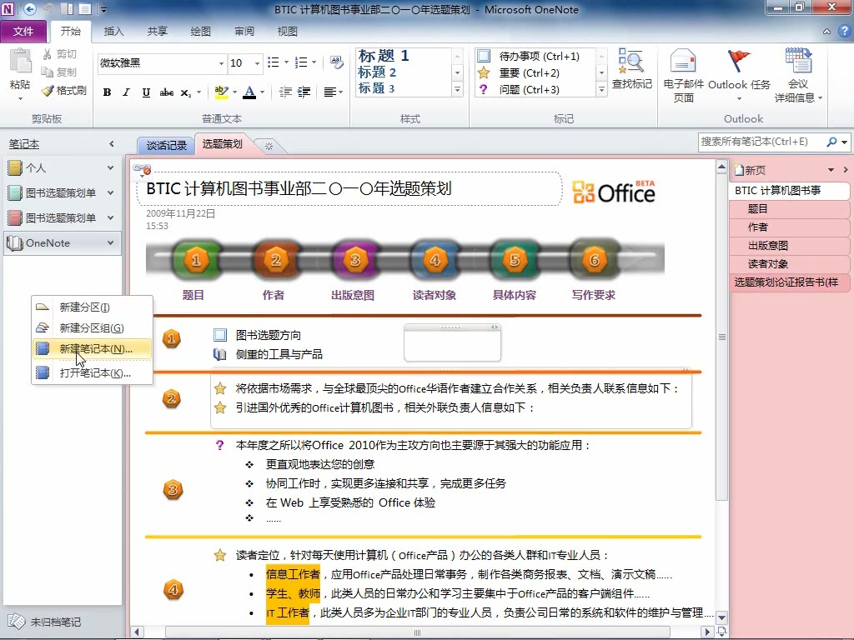Open the font color picker arrow
The width and height of the screenshot is (854, 640).
(x=260, y=92)
